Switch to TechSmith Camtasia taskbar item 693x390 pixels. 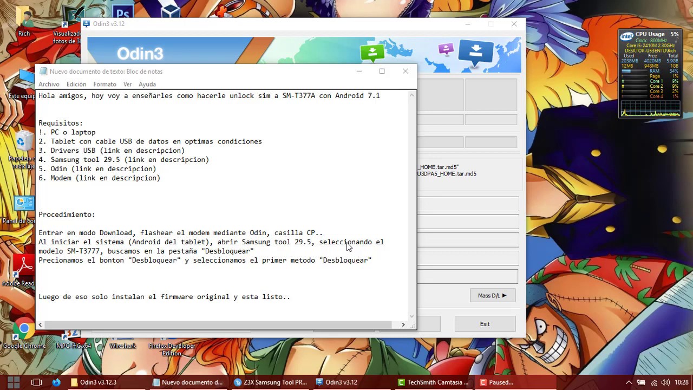435,382
